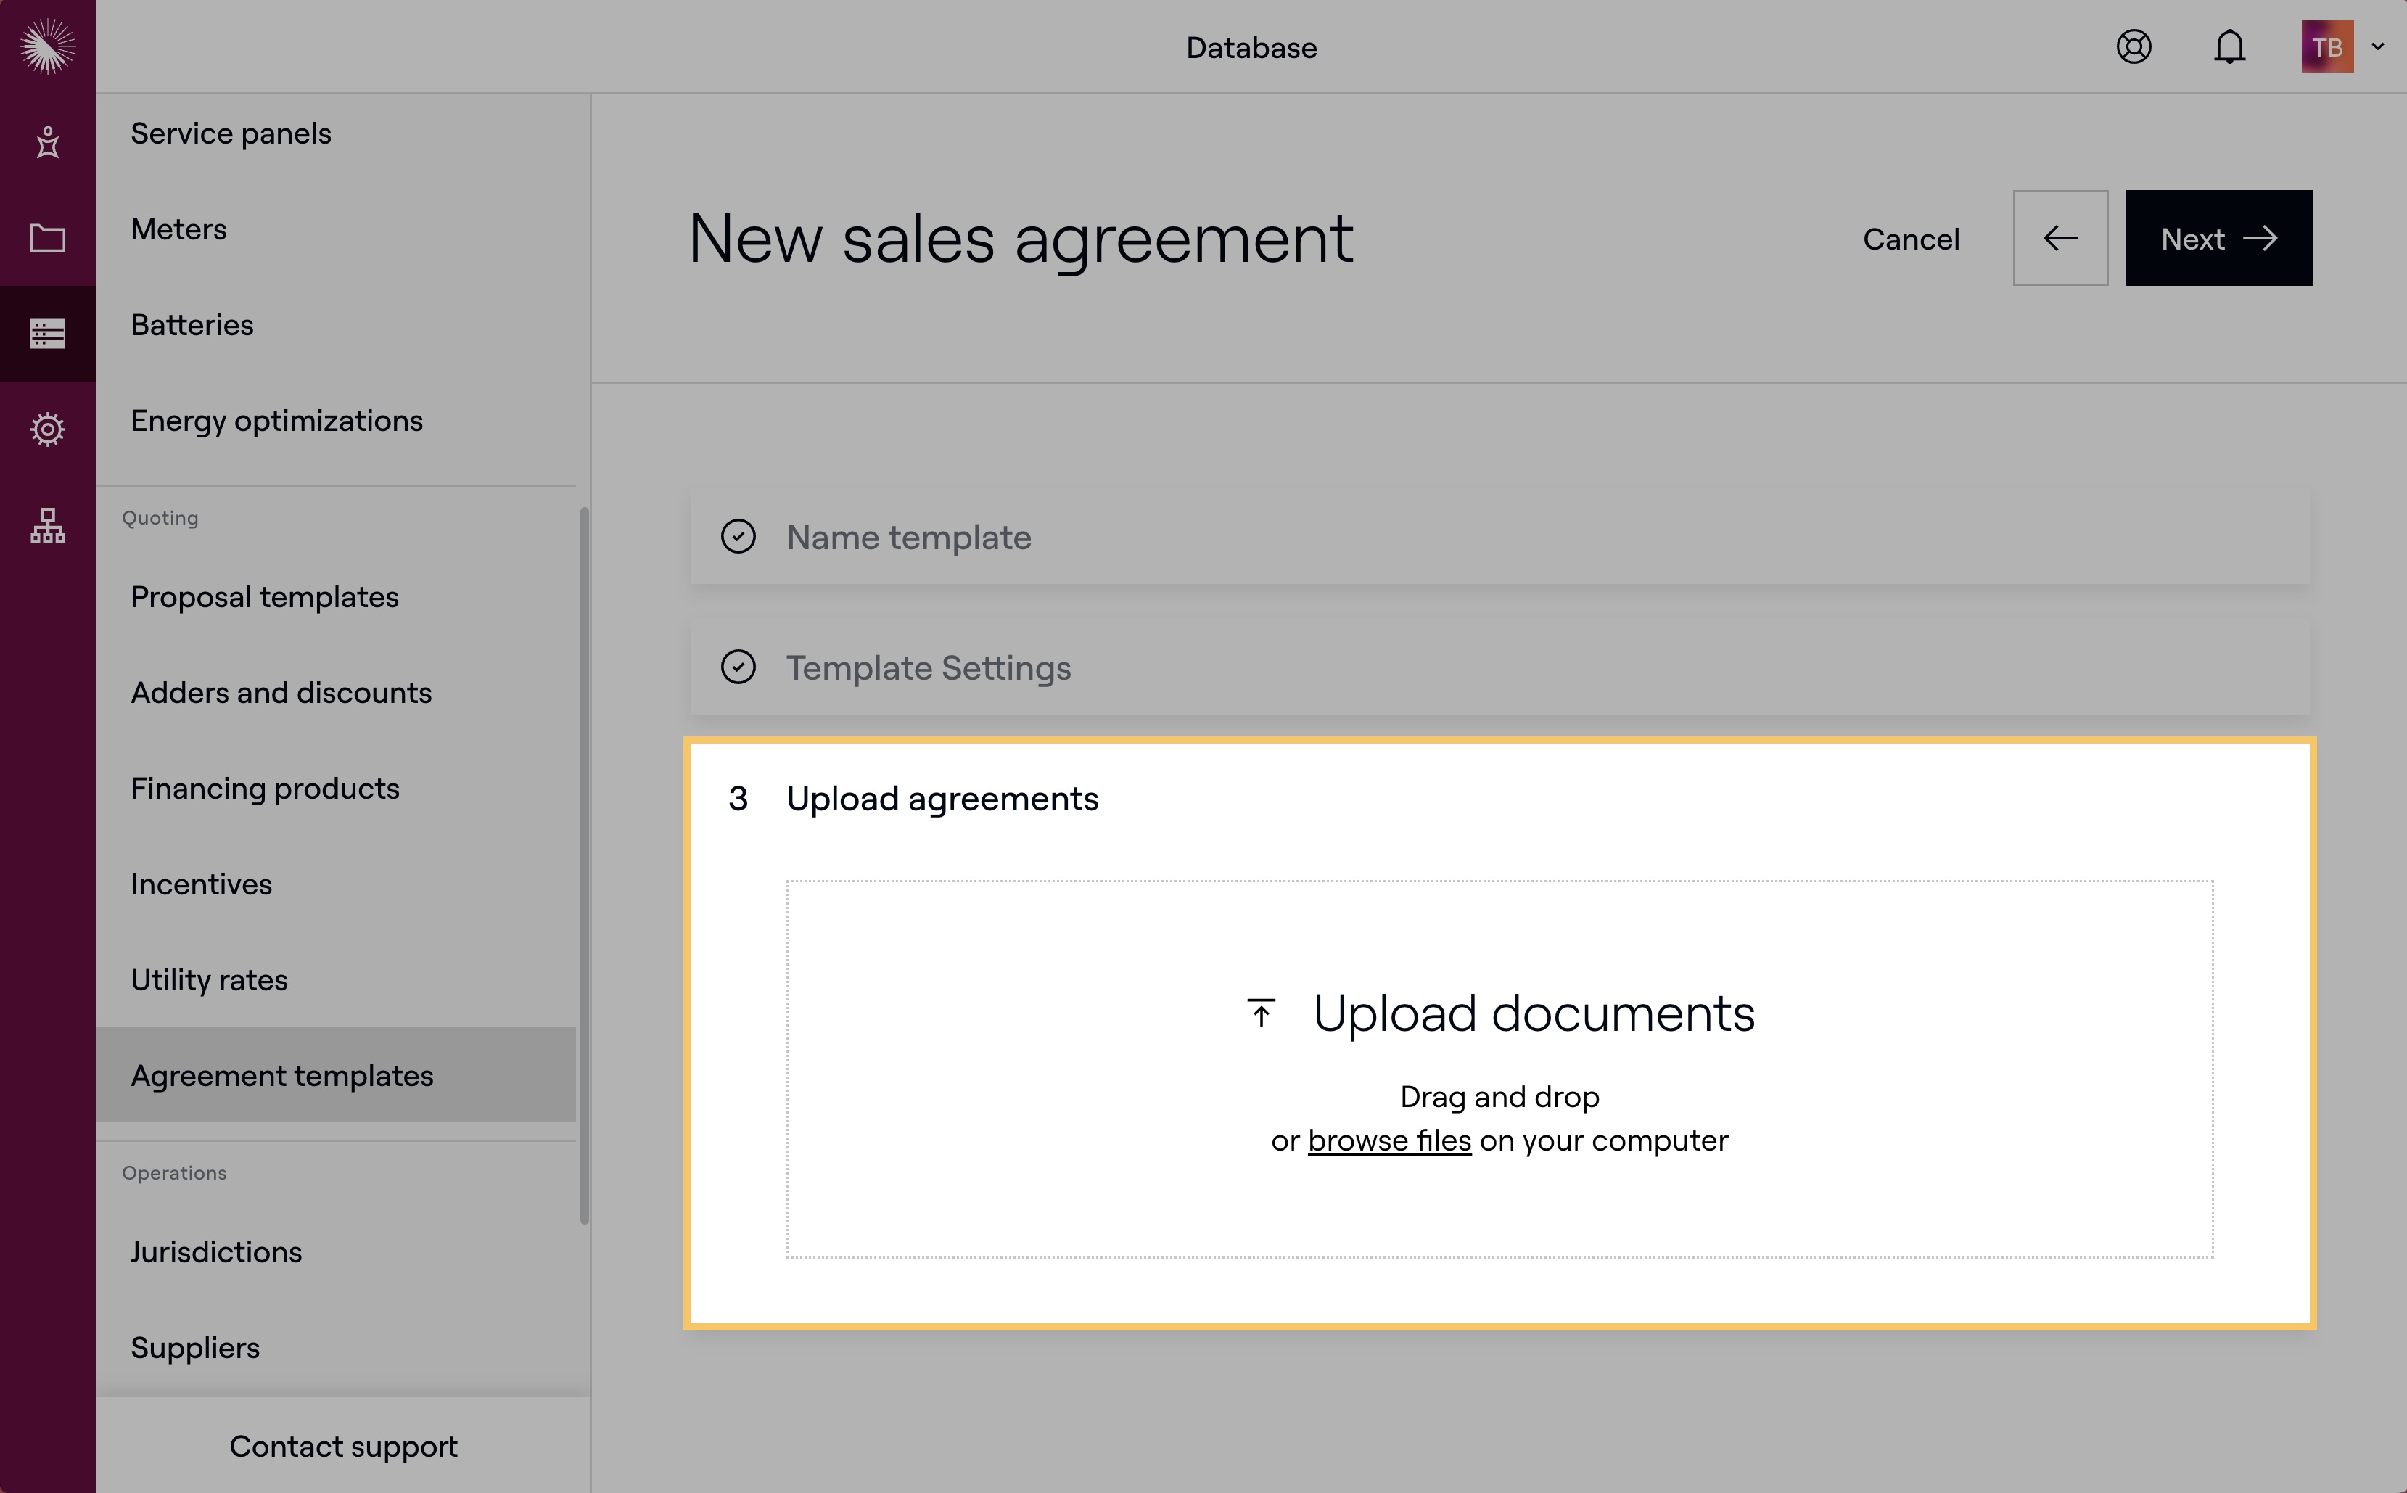Open the notifications bell

tap(2229, 46)
